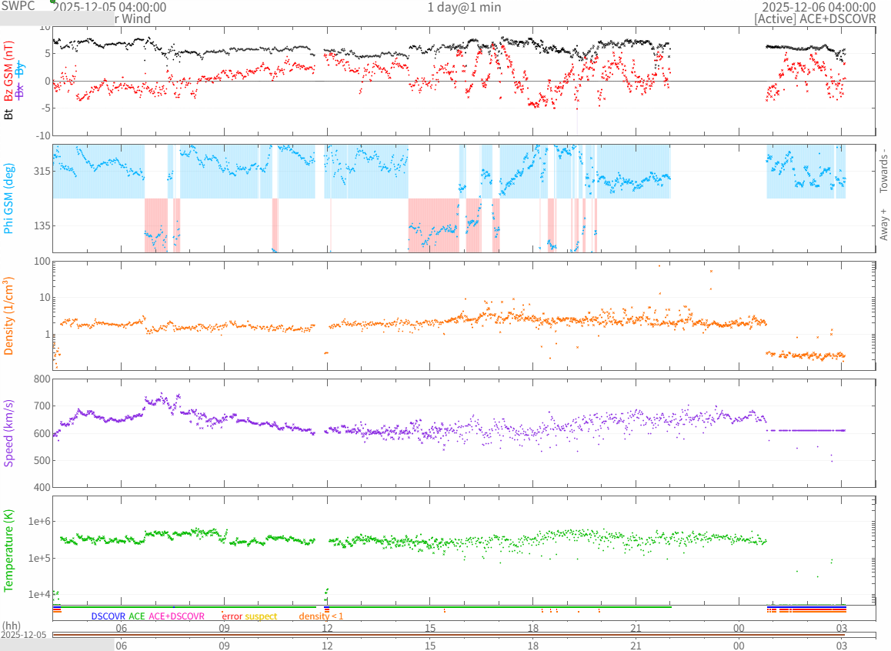Open the '[Active] ACE+DSCOVR' source selector

(815, 19)
